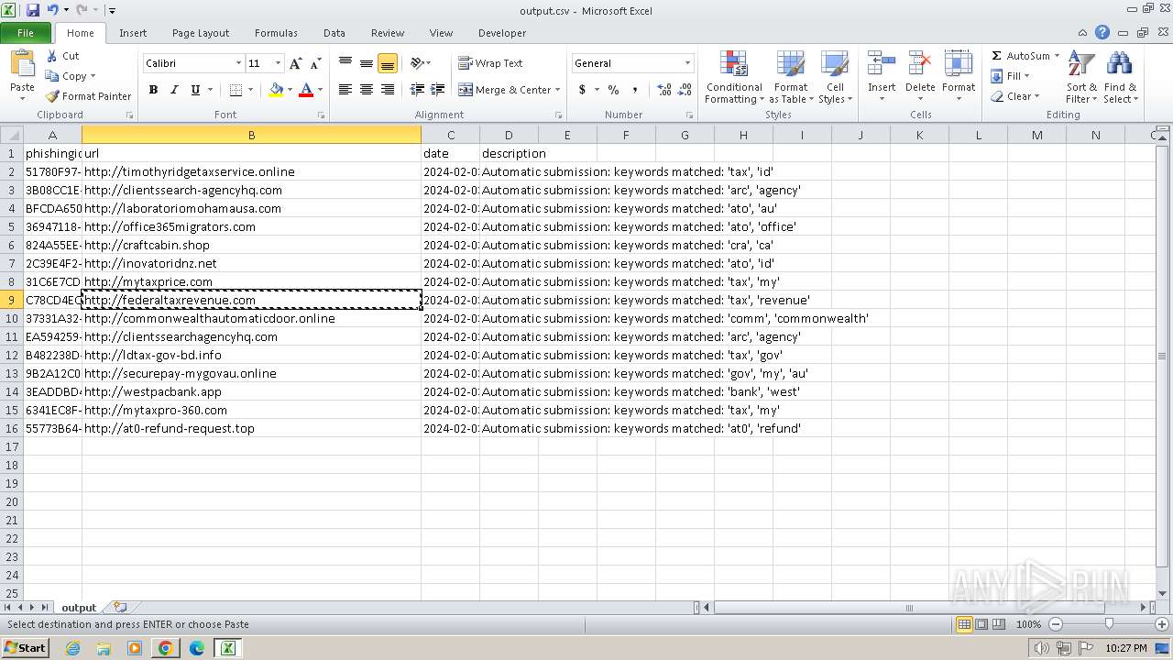Switch to Page Layout view in status bar
The width and height of the screenshot is (1173, 660).
[981, 624]
